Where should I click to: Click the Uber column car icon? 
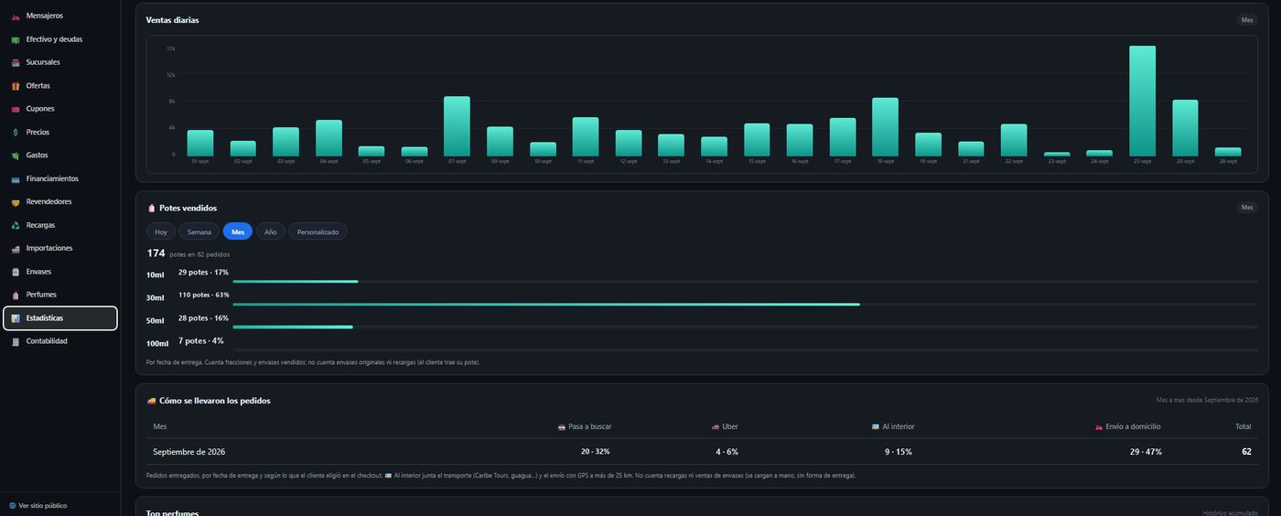tap(716, 426)
